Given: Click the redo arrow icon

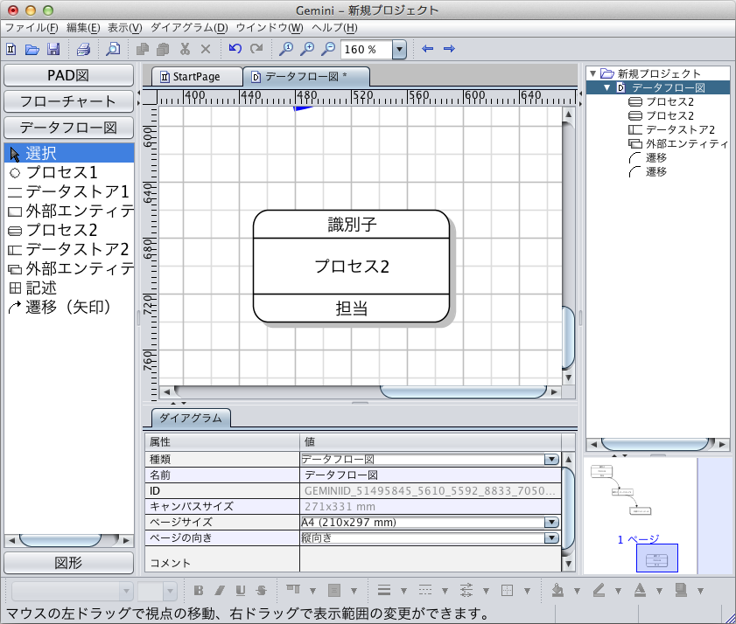Looking at the screenshot, I should point(256,48).
